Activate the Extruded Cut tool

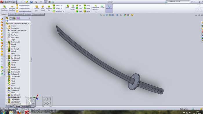point(37,8)
